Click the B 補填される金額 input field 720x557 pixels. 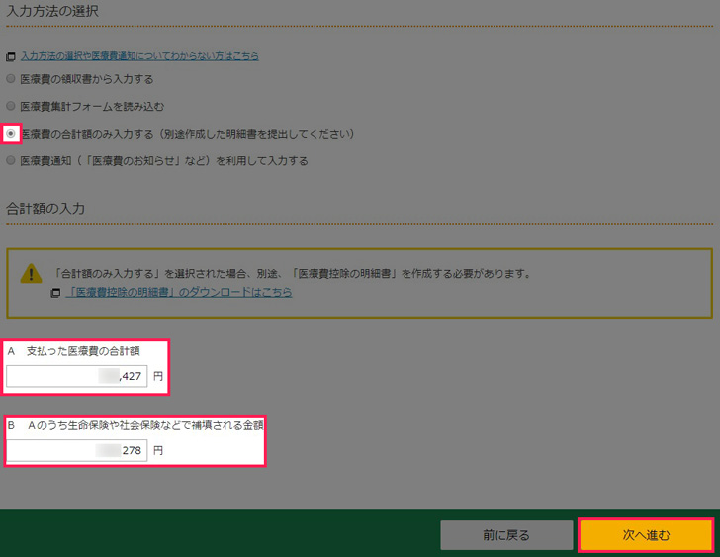(x=77, y=450)
